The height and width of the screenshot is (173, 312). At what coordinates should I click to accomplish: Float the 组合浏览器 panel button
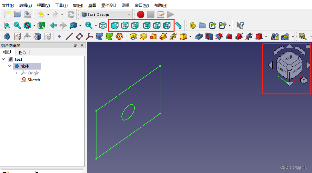75,45
